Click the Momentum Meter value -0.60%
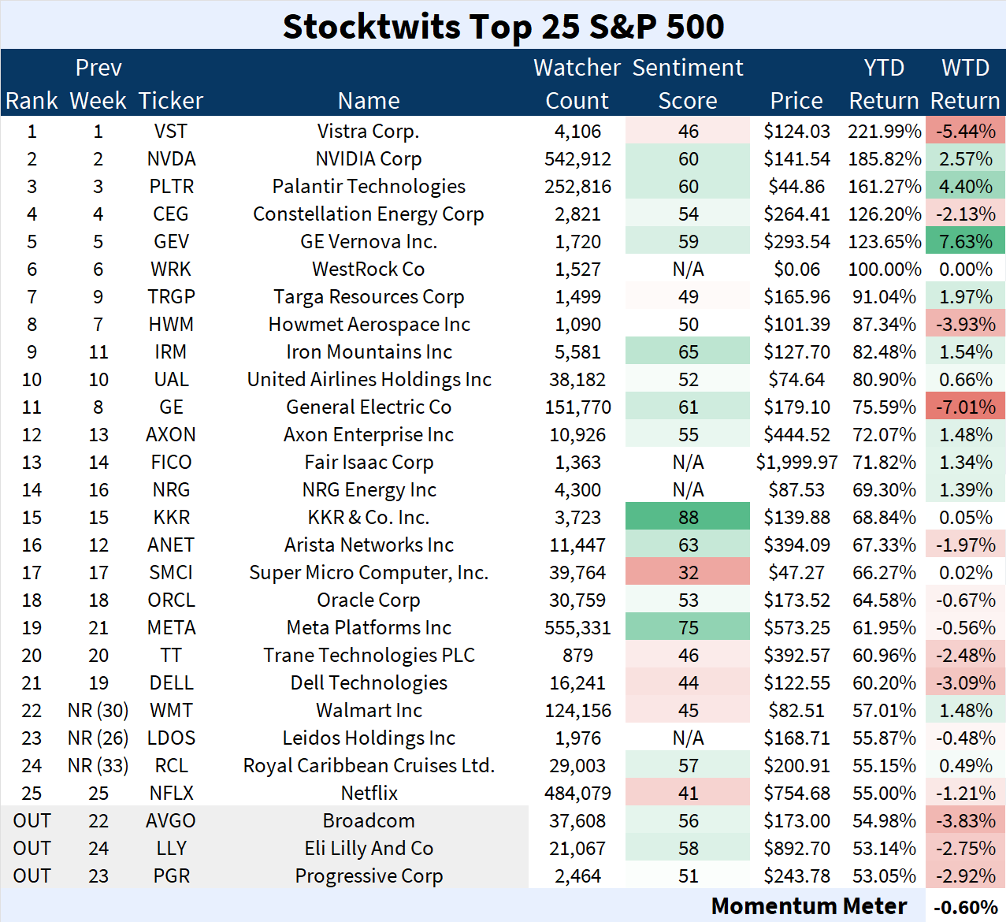 965,907
